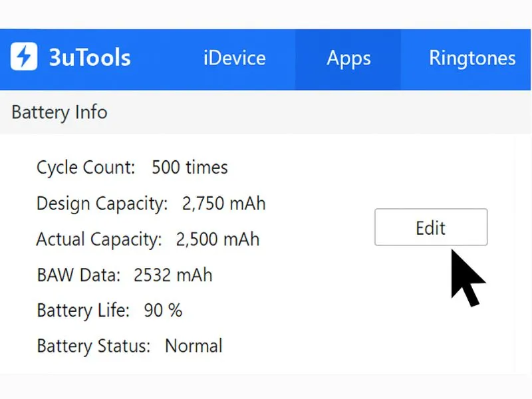Click the Battery Status label

tap(94, 346)
